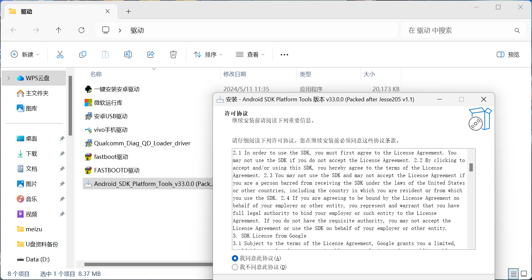Image resolution: width=532 pixels, height=280 pixels.
Task: Click the sidebar vertical scrollbar
Action: click(x=70, y=106)
